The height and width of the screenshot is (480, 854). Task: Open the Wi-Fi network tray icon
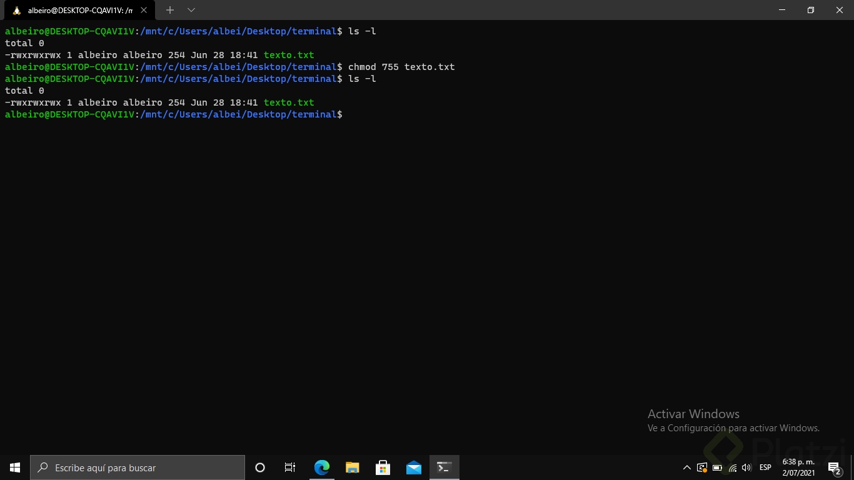point(733,467)
